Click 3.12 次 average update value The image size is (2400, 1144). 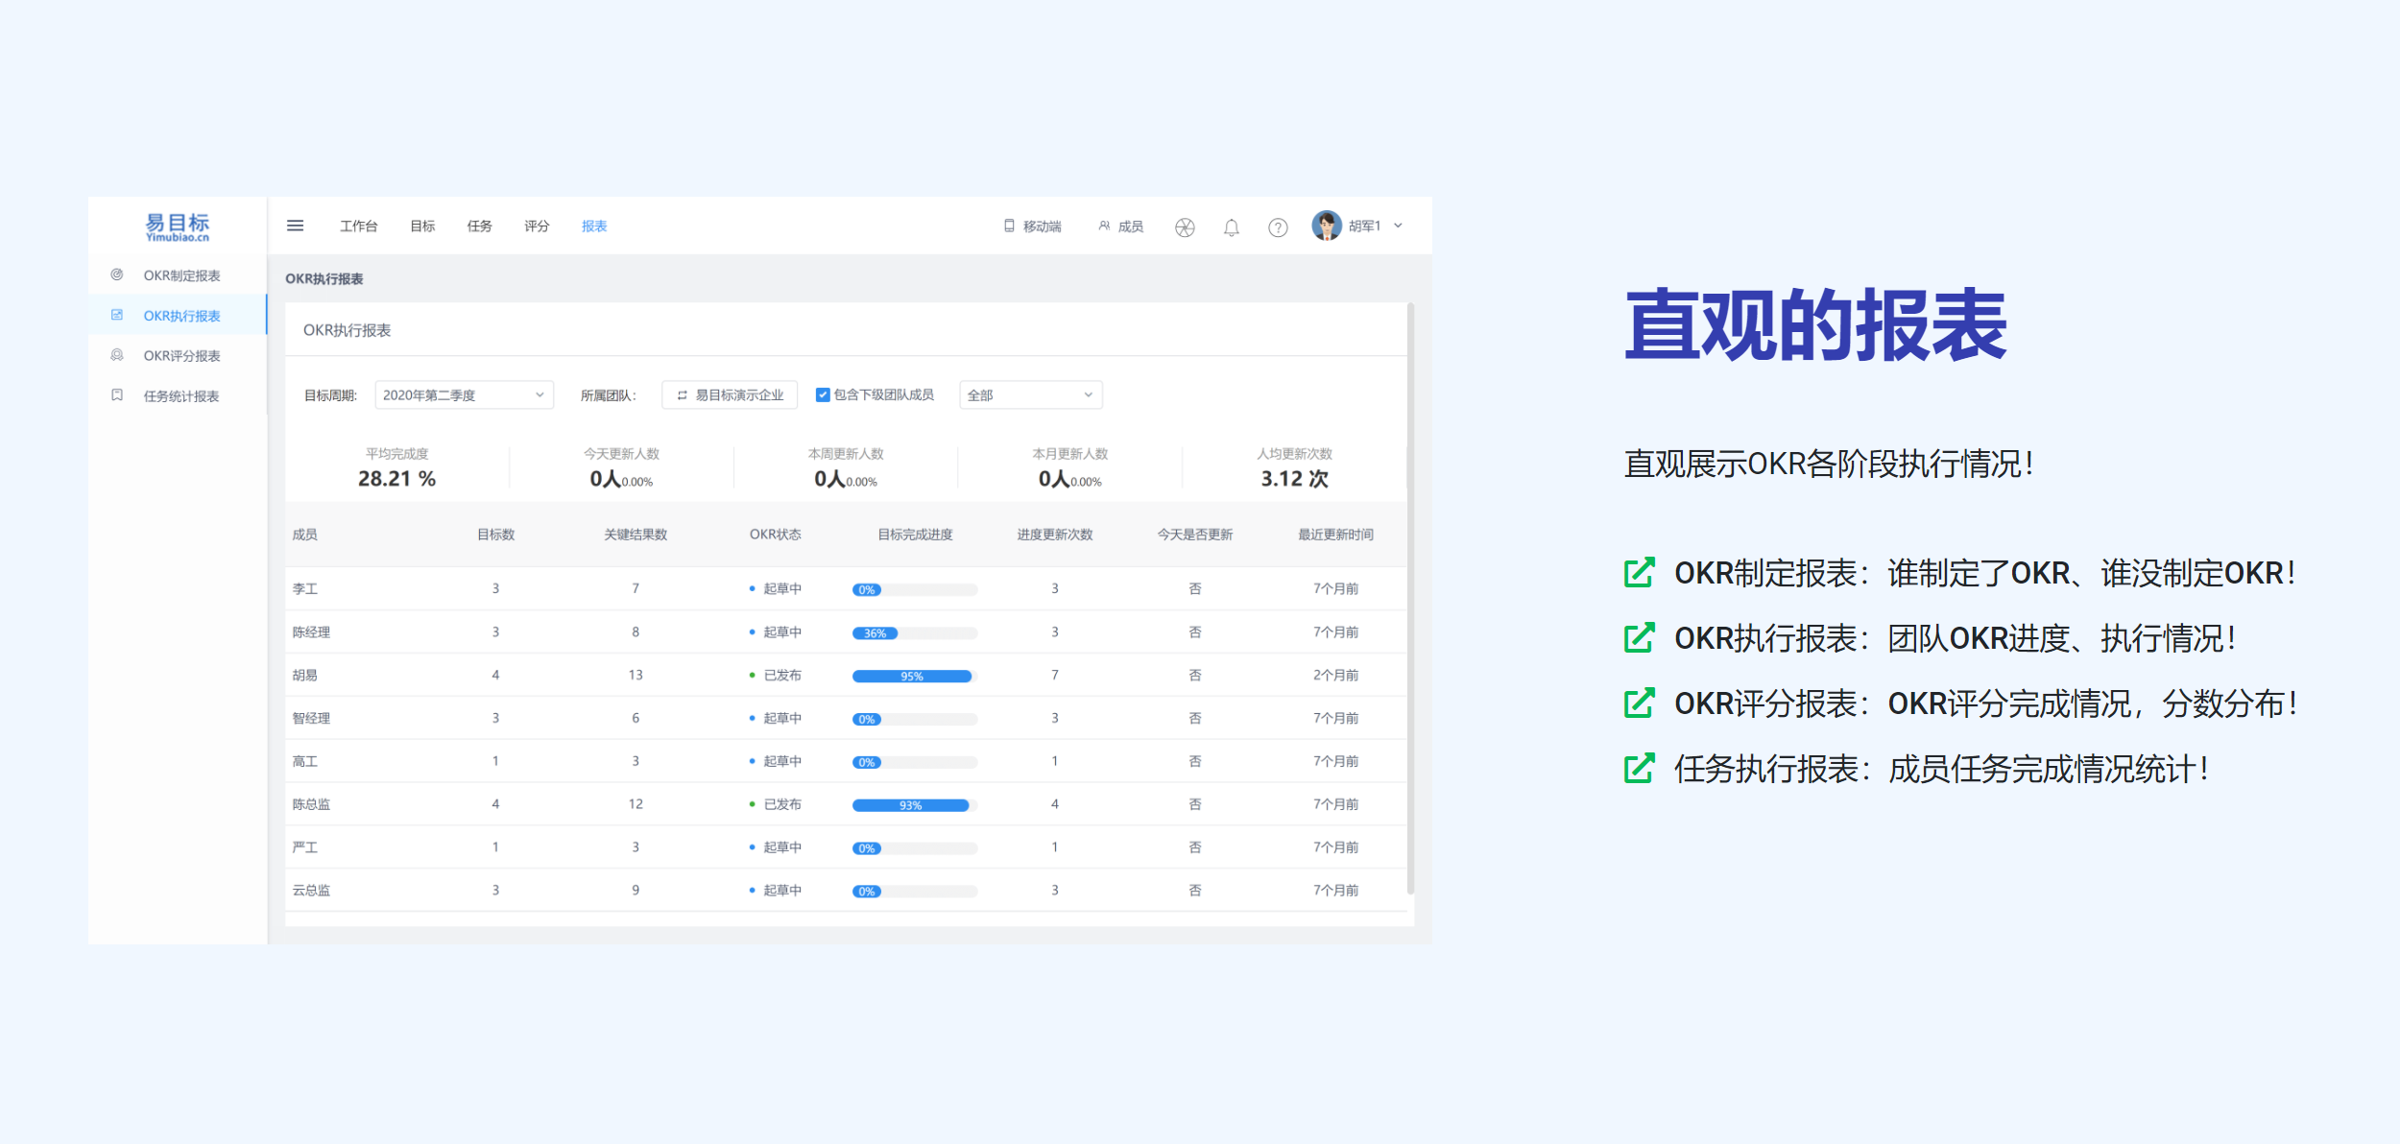point(1294,478)
